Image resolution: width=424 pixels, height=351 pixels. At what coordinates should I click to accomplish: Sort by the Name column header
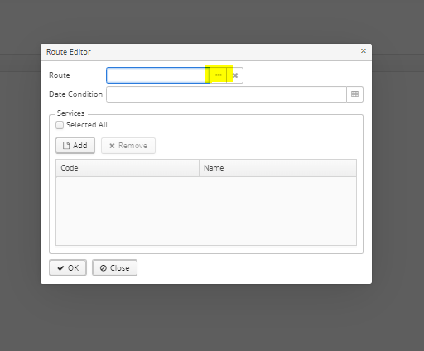277,168
